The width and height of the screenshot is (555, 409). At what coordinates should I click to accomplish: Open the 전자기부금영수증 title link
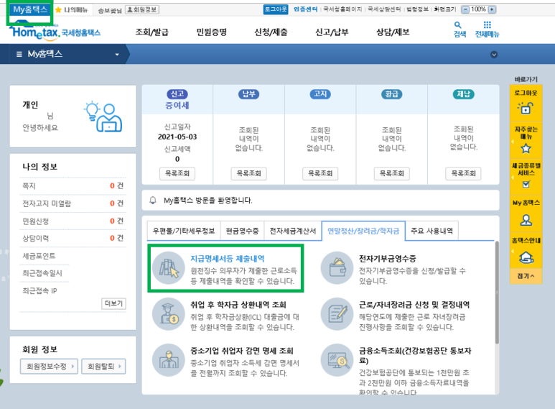coord(388,259)
